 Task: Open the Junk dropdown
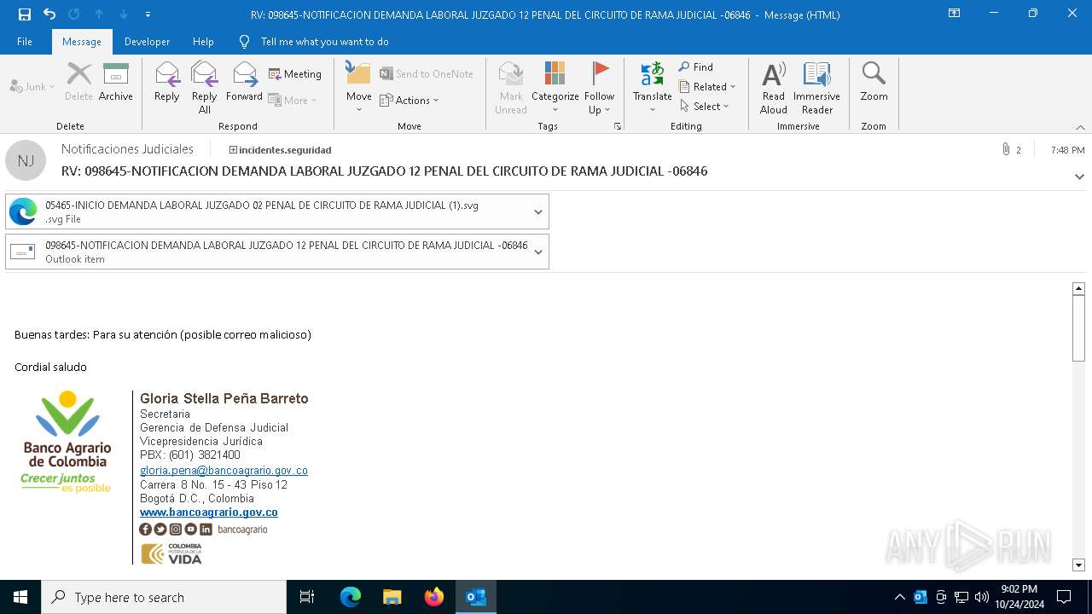tap(32, 87)
